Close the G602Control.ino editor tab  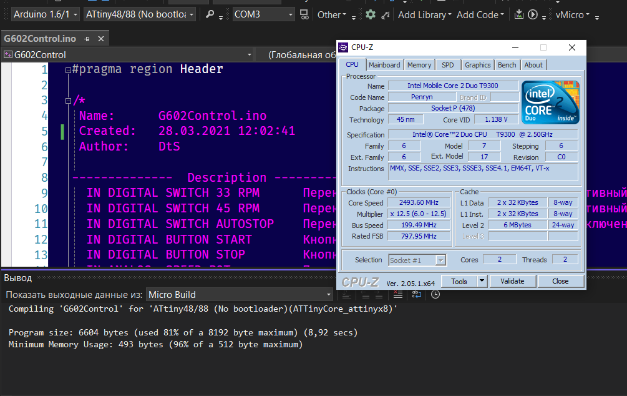[101, 39]
